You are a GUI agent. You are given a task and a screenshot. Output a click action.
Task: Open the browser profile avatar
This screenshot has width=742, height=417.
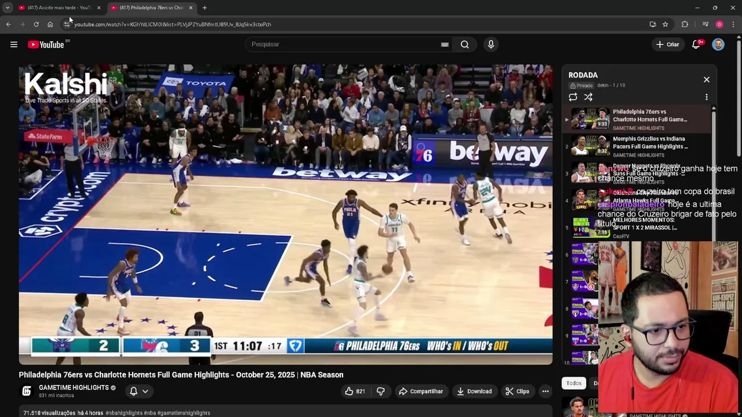pyautogui.click(x=719, y=24)
